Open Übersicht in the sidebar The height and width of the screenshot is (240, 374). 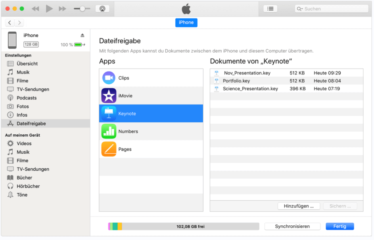coord(27,64)
